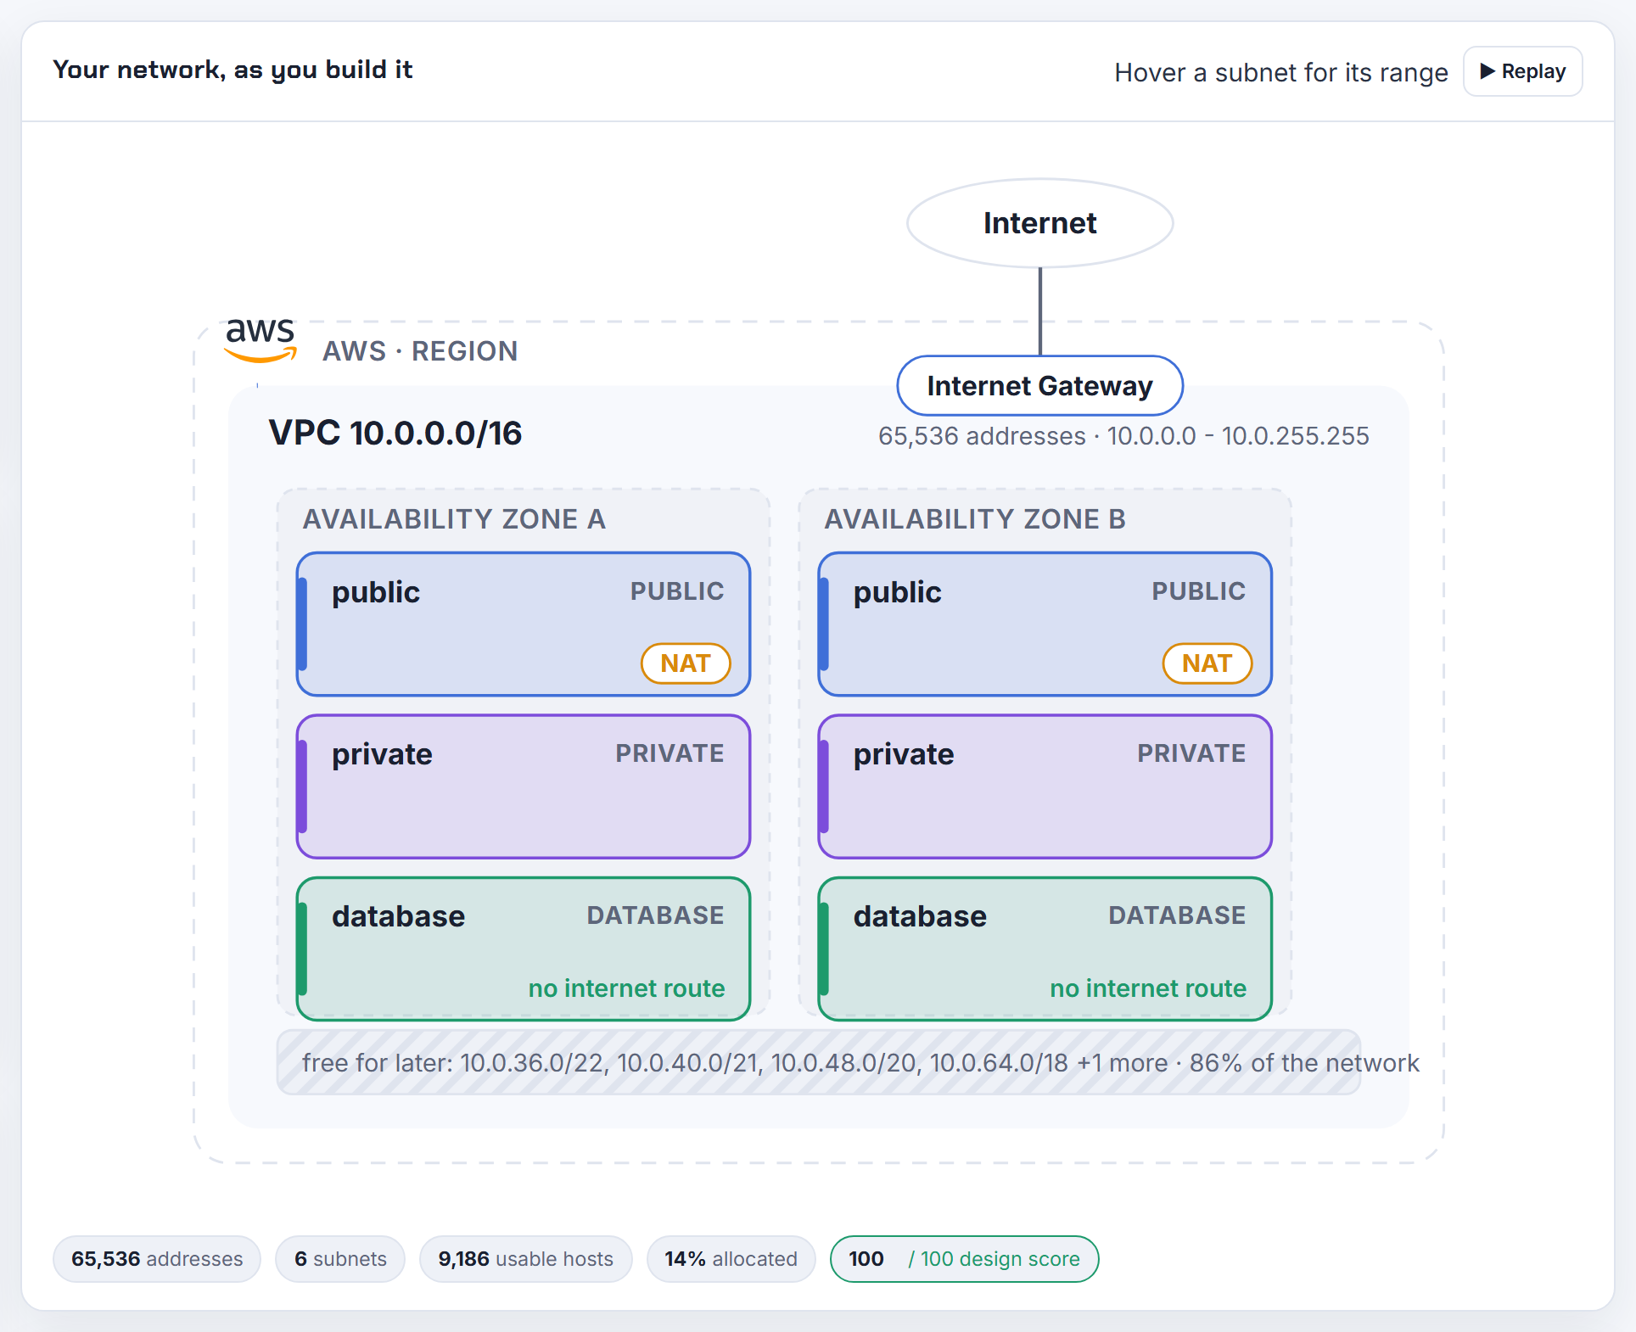
Task: Click the 6 subnets stat pill
Action: pyautogui.click(x=340, y=1259)
